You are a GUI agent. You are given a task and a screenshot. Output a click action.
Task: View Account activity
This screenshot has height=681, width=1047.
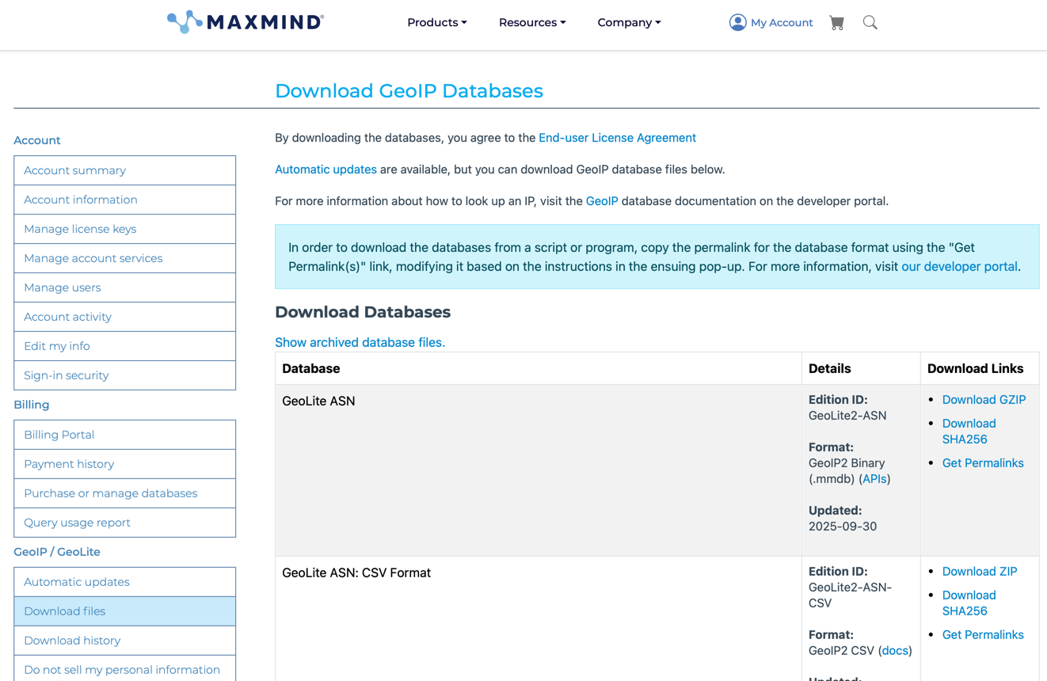(x=124, y=317)
